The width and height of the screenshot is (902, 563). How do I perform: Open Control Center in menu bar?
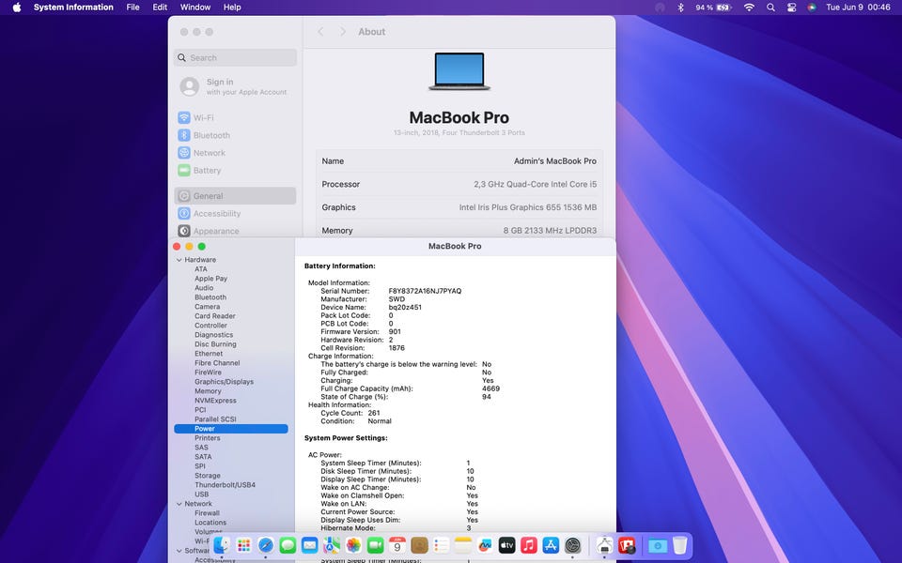point(791,8)
